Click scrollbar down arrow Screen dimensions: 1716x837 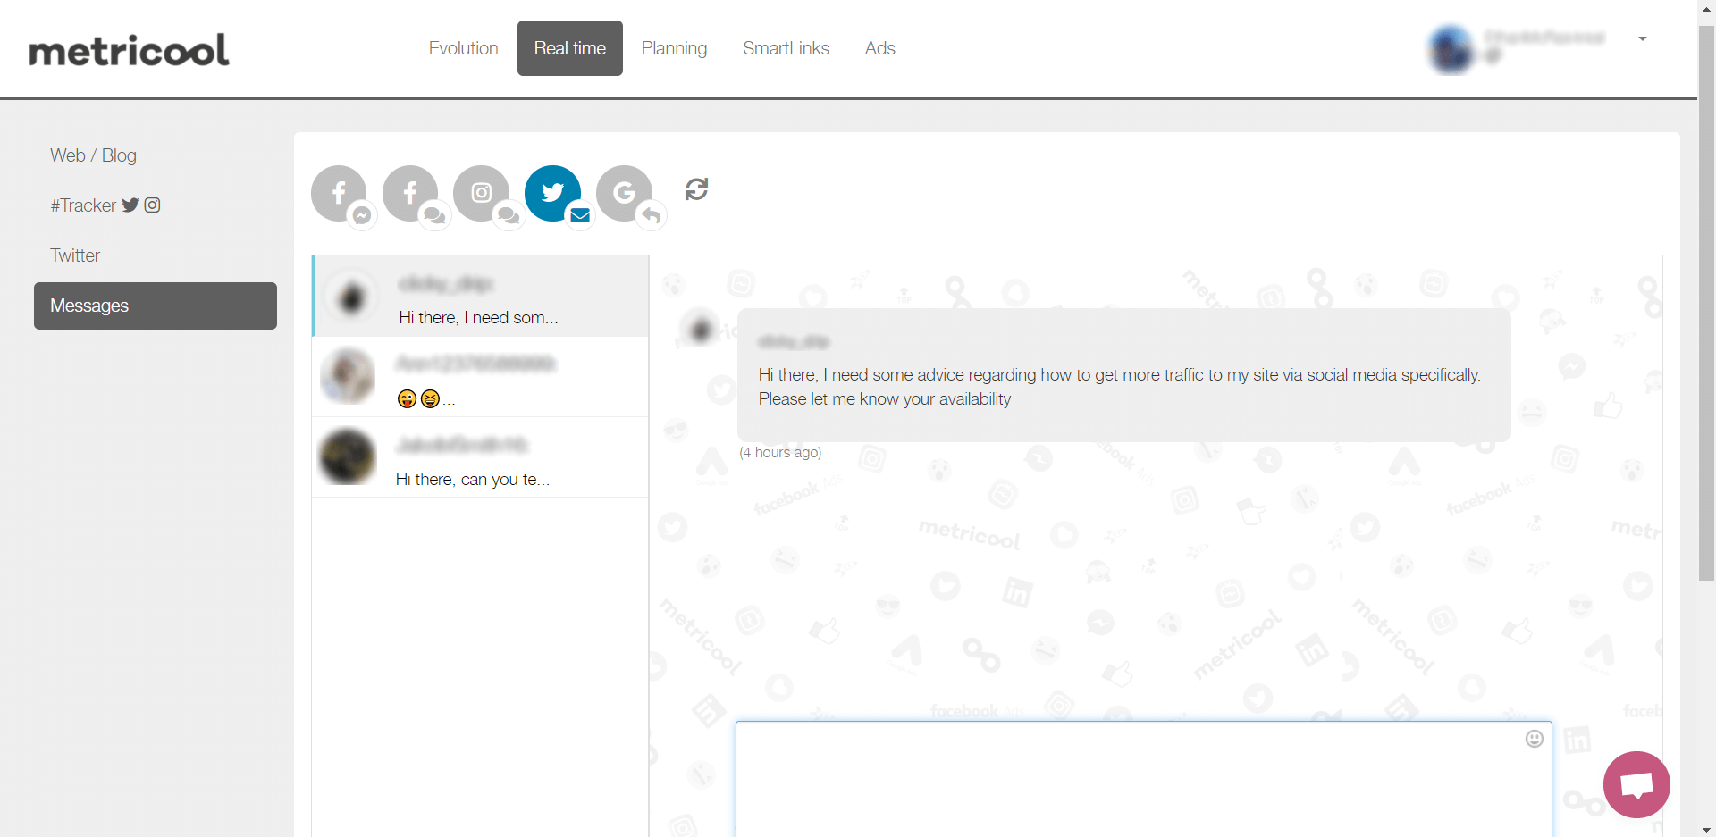tap(1706, 829)
